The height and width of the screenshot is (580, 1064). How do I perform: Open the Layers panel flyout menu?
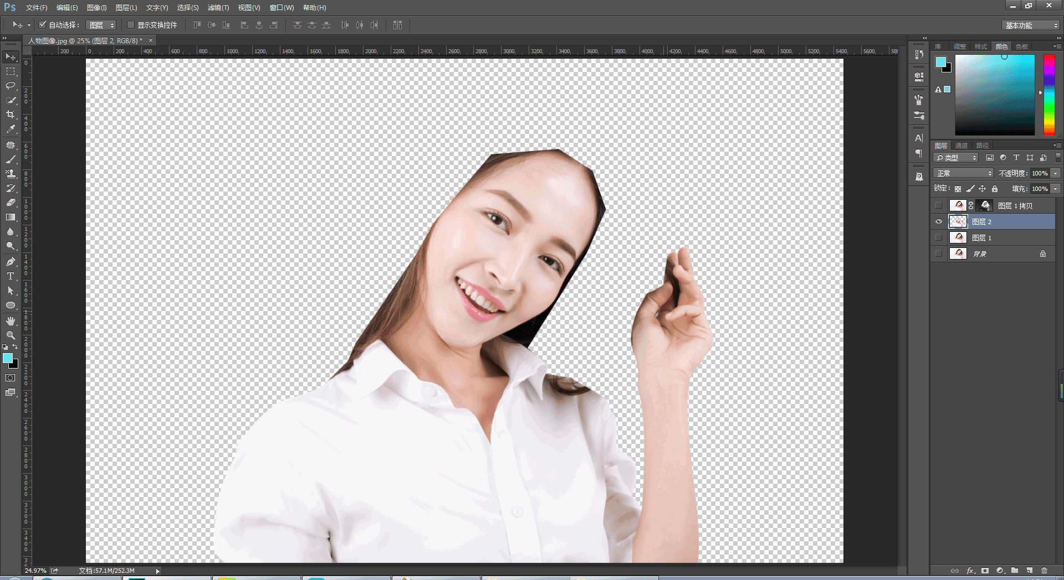(x=1057, y=146)
